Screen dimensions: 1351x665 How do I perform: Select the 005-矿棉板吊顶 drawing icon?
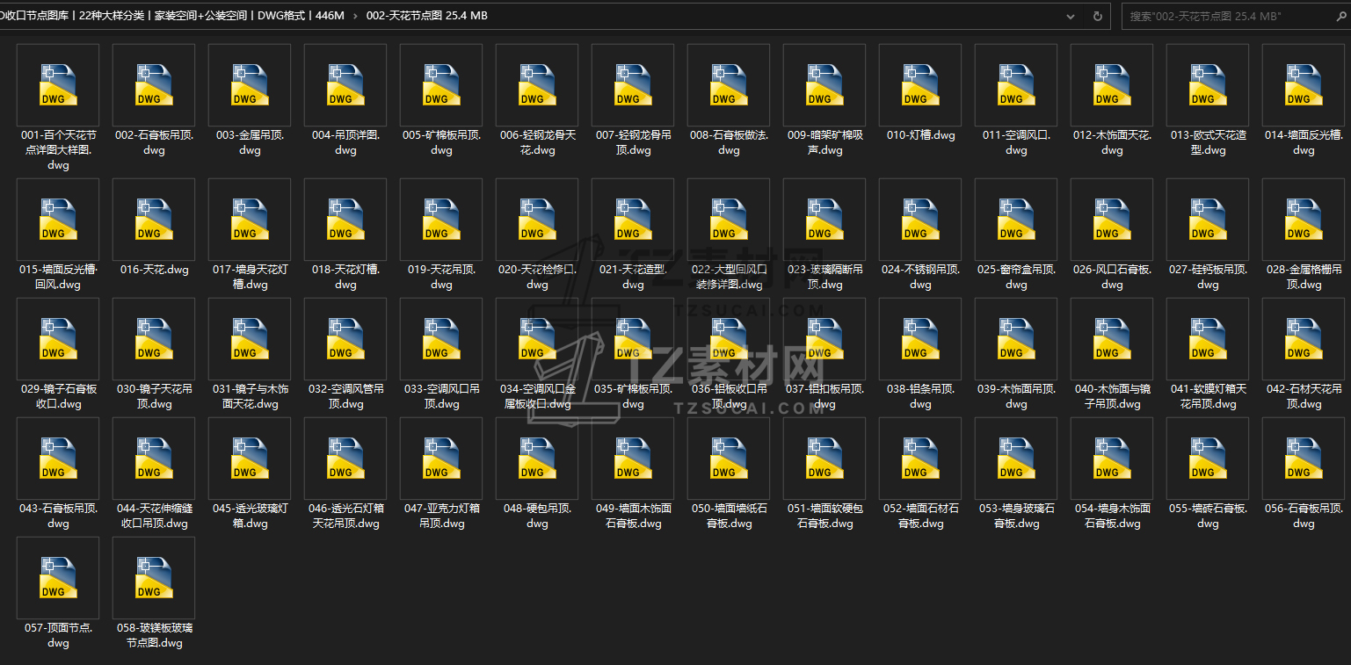441,85
